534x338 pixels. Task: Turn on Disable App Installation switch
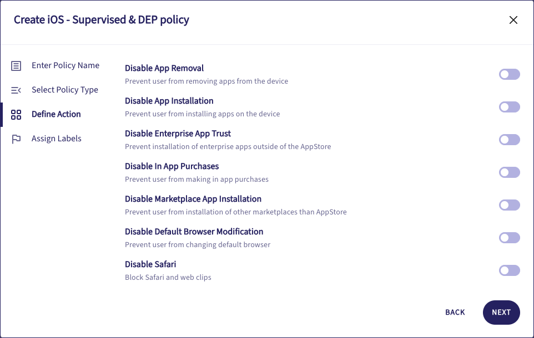click(509, 107)
